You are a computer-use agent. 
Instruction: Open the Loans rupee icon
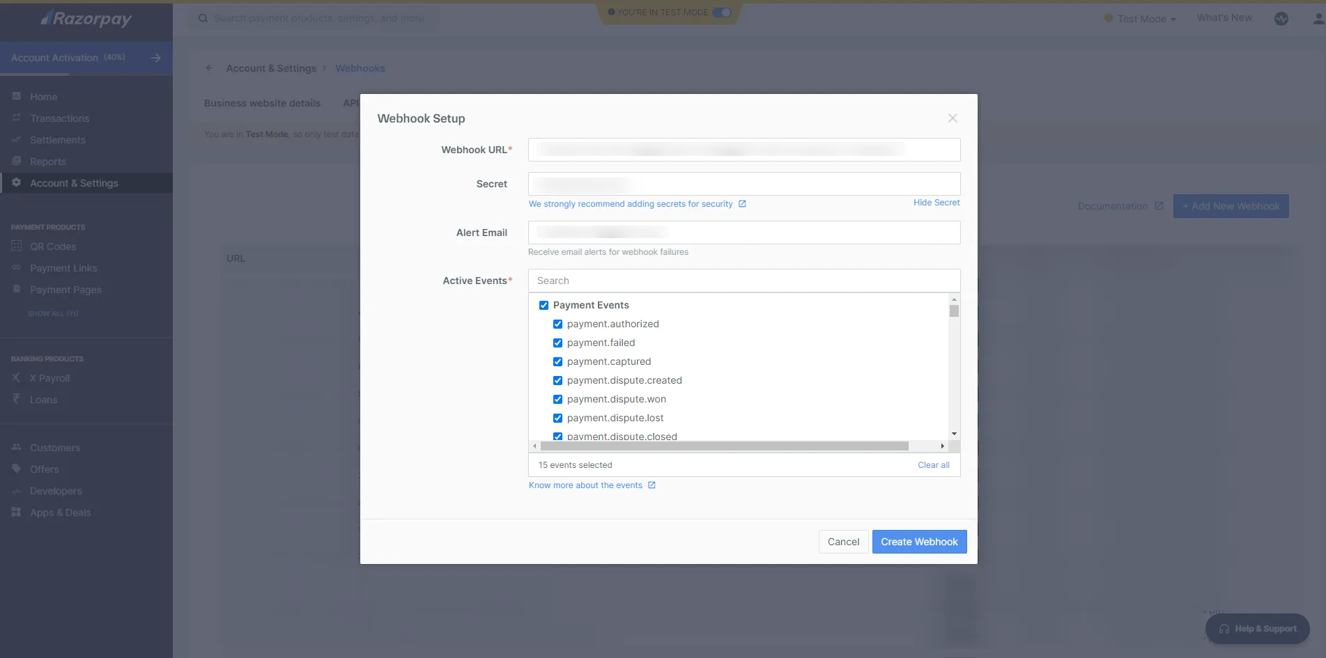click(x=17, y=399)
